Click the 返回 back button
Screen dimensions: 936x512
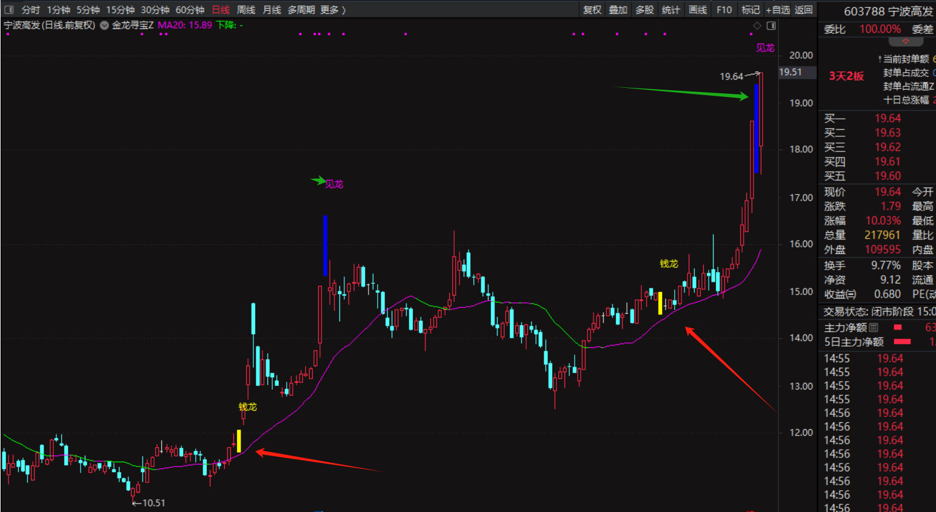[804, 10]
